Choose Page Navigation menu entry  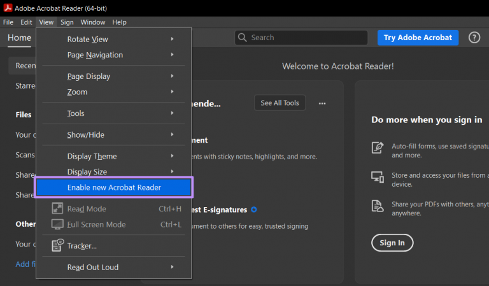114,55
